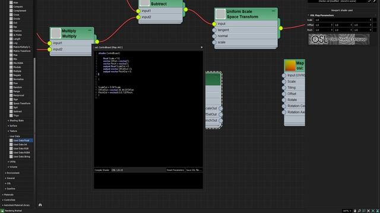Viewport: 380px width, 213px height.
Task: Expand the Texture category
Action: click(x=12, y=131)
